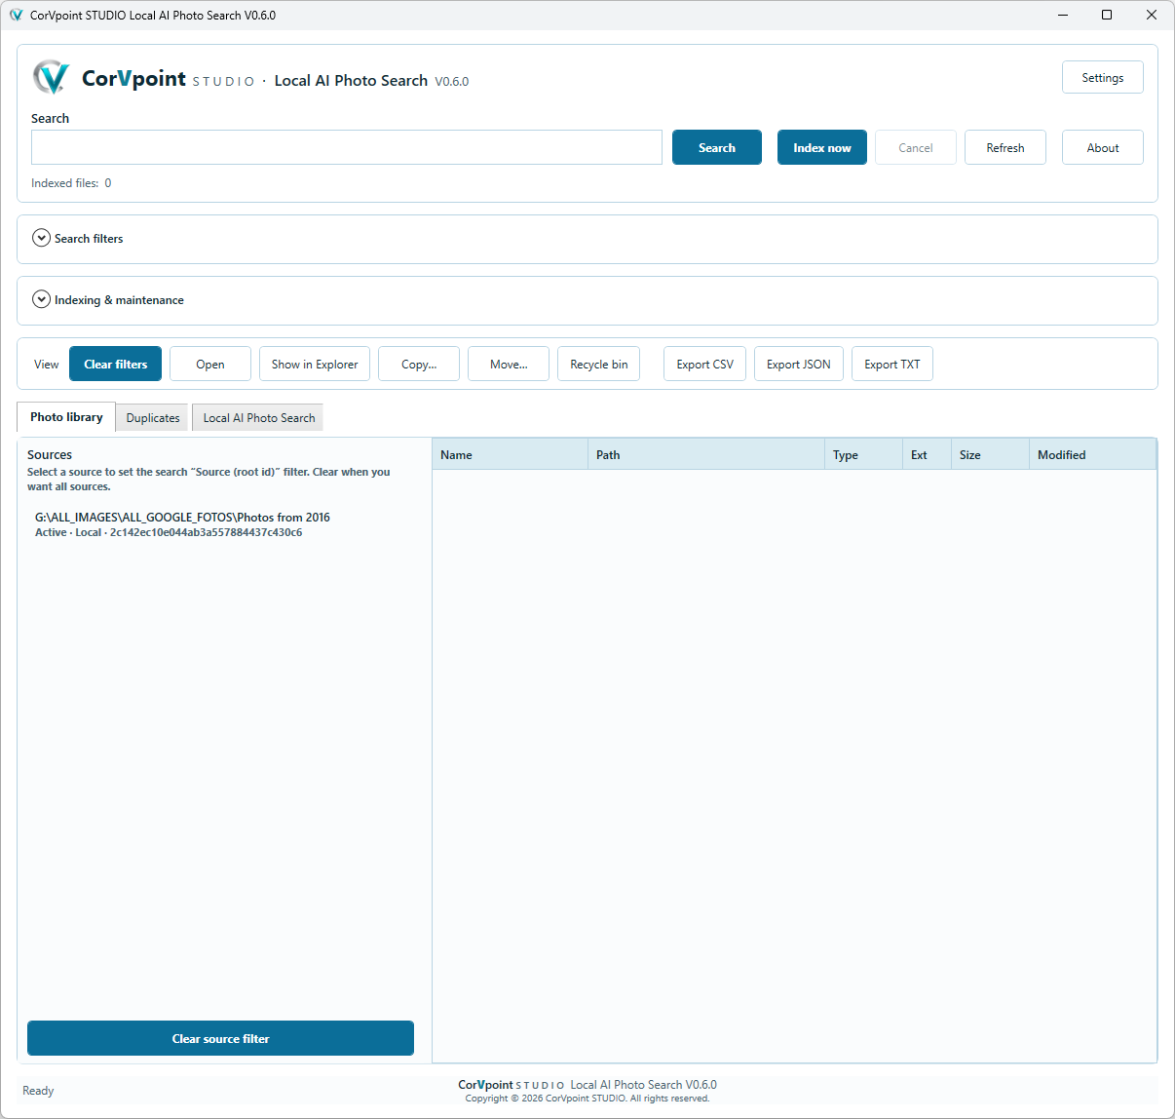Sort by the Ext column header
The image size is (1175, 1119).
pyautogui.click(x=928, y=454)
